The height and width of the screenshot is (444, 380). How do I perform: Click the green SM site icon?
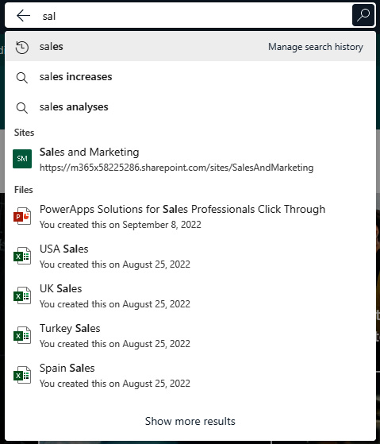22,159
